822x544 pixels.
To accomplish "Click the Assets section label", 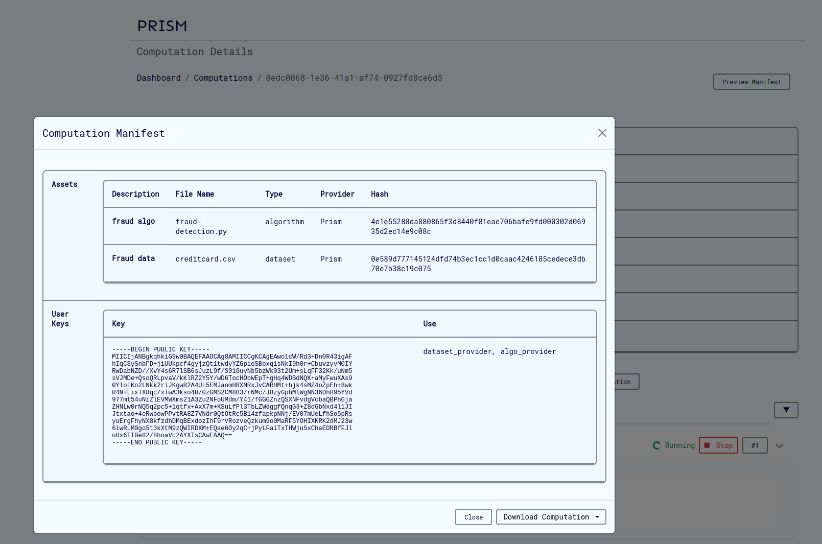I will point(64,184).
